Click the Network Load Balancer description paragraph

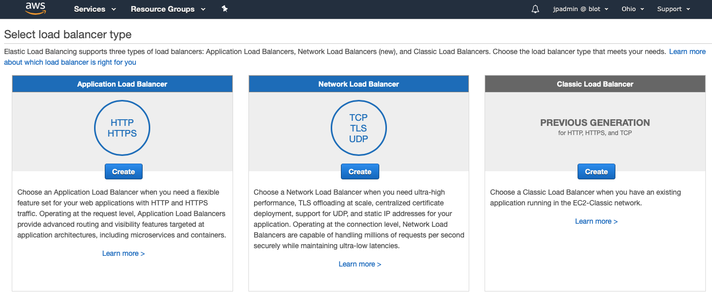pos(359,219)
